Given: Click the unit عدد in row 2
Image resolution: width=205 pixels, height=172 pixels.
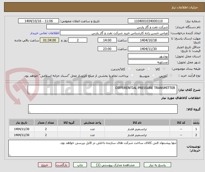Looking at the screenshot, I should 92,135.
